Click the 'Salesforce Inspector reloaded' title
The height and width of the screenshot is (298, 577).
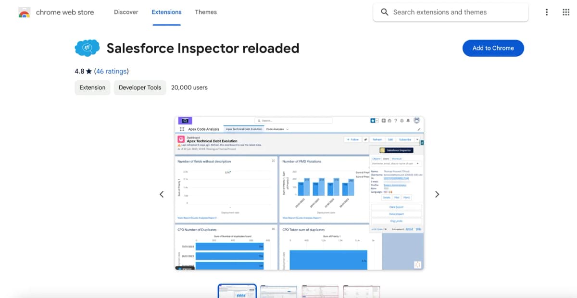click(x=203, y=48)
